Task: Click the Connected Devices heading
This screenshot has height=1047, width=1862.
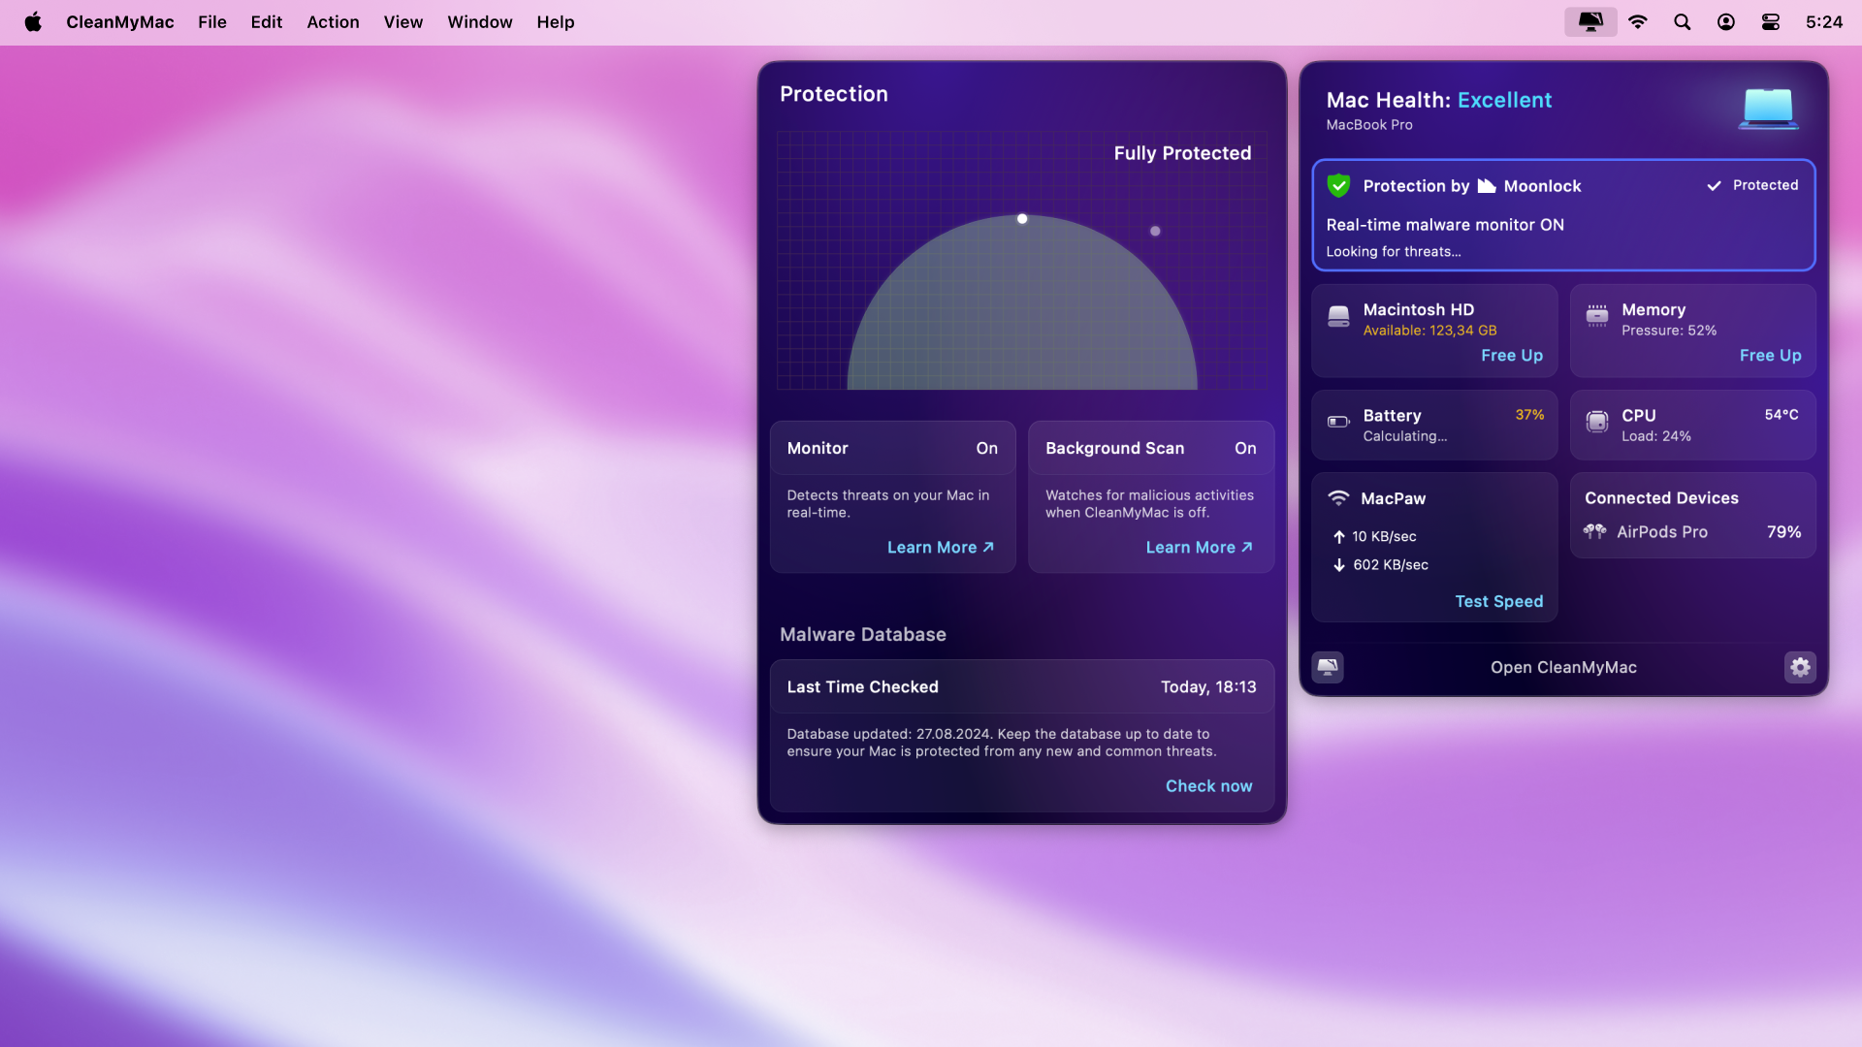Action: [1661, 497]
